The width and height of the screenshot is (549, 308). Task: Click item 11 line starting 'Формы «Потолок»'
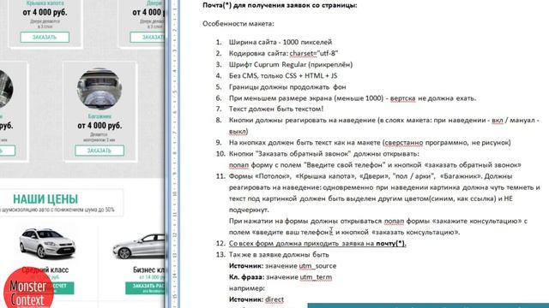[371, 176]
